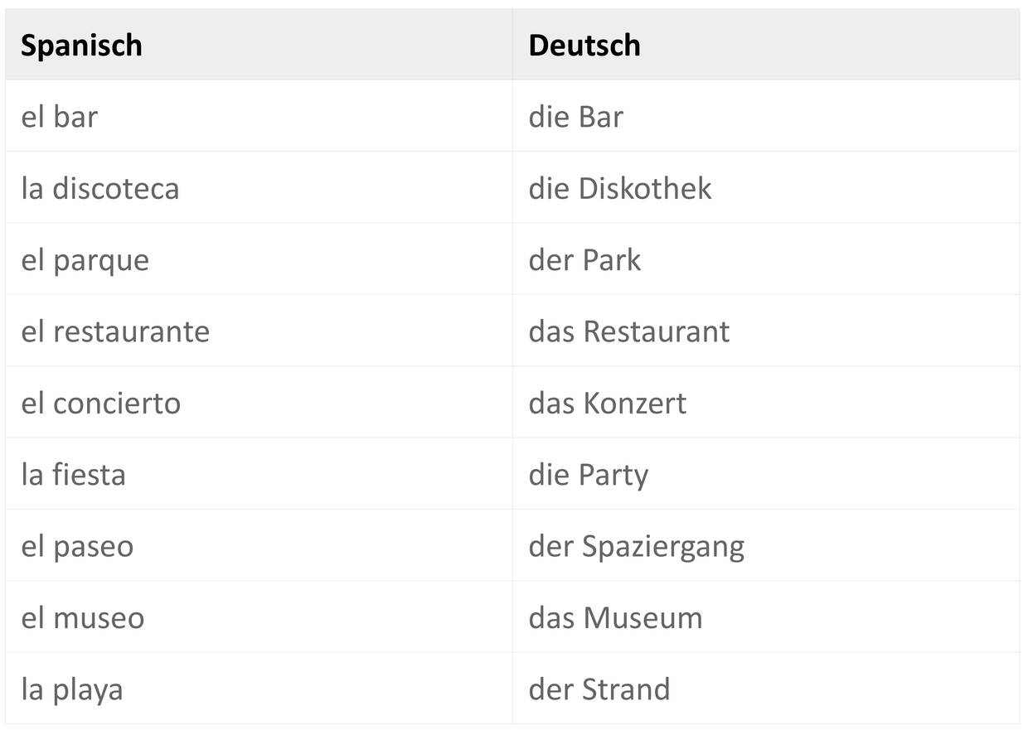Screen dimensions: 1028x735
Task: Select the 'el parque' cell
Action: coord(85,260)
